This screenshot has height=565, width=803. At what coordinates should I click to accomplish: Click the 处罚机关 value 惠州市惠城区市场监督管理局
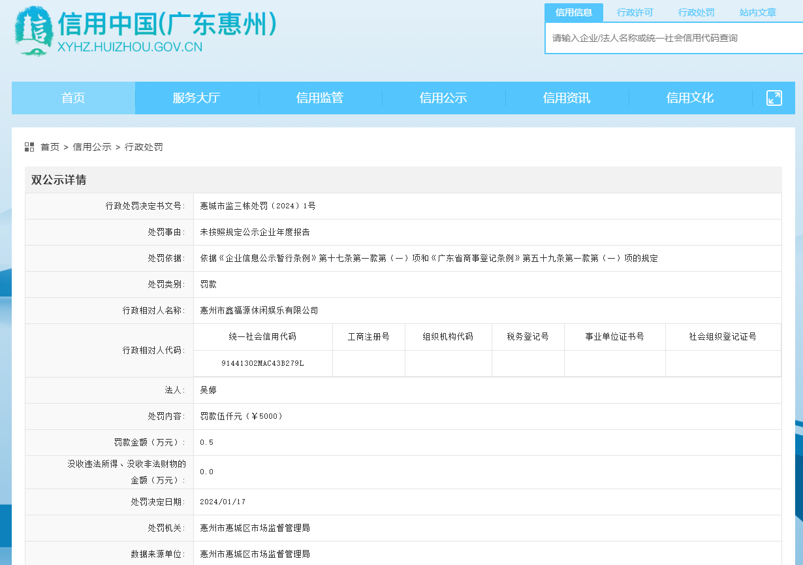pos(255,528)
